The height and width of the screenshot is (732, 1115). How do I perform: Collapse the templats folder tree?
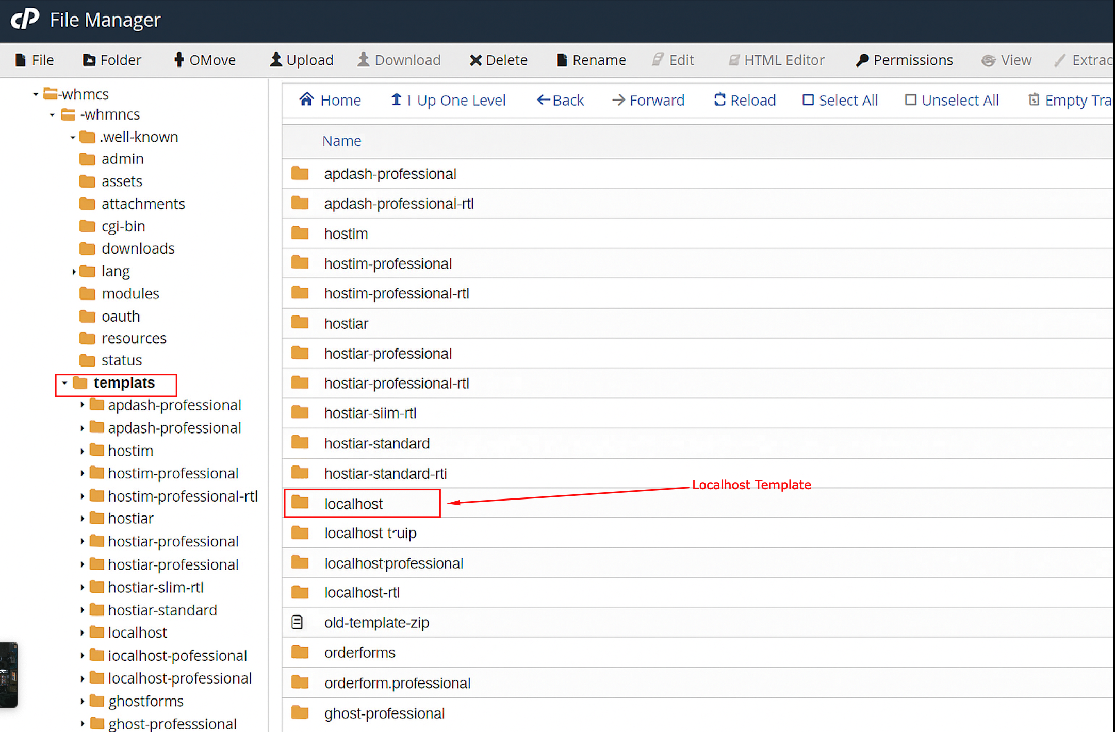coord(64,383)
